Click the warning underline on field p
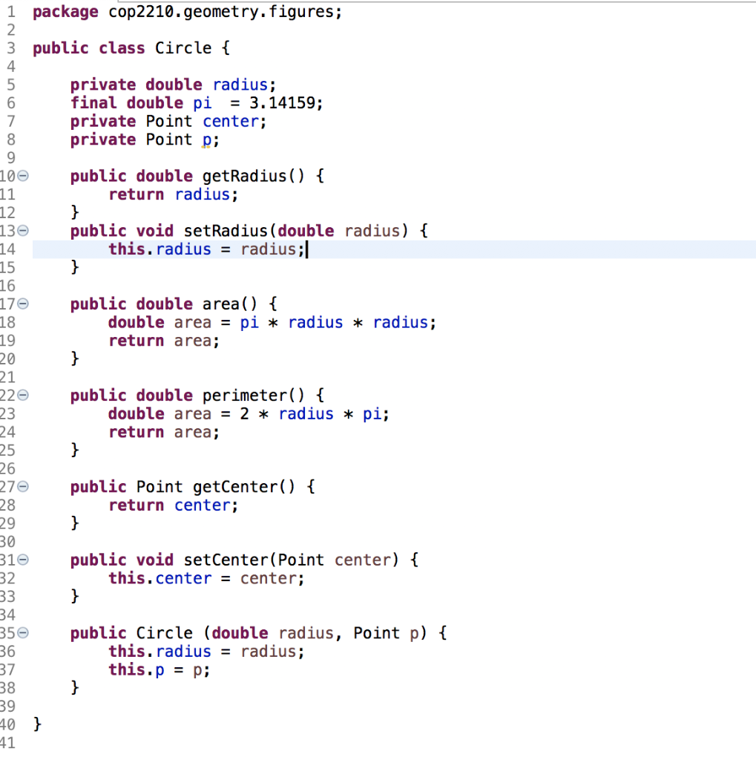Image resolution: width=756 pixels, height=760 pixels. coord(209,144)
